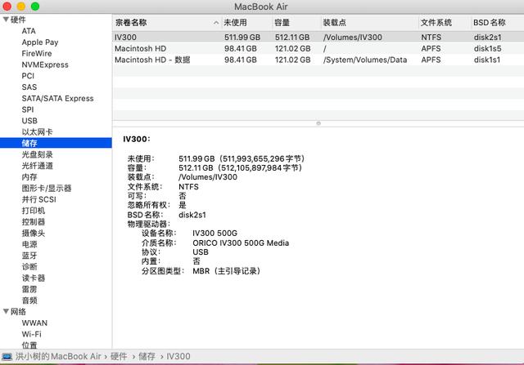Collapse the 硬件 hardware section
The height and width of the screenshot is (365, 524).
click(6, 20)
